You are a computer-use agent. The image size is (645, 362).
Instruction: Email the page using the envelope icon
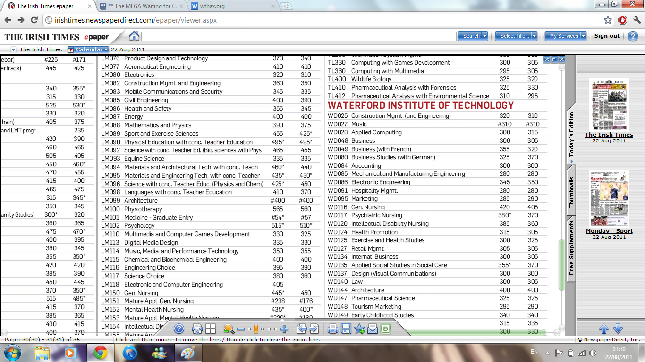(373, 329)
